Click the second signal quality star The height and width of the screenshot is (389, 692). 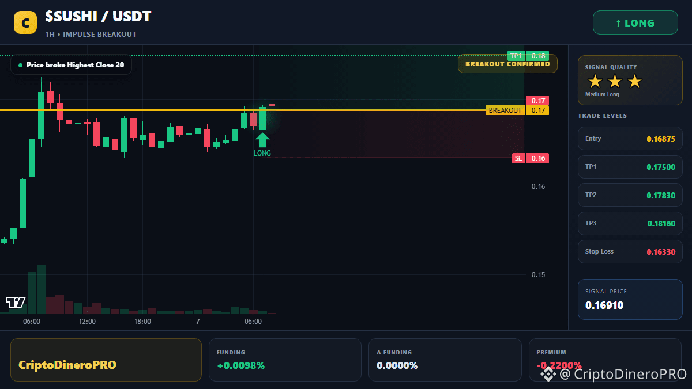(x=615, y=81)
